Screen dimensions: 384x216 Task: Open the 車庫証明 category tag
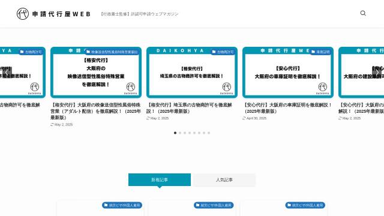[321, 52]
